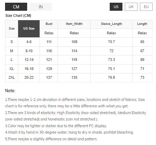Select the L size row label
156x145 pixels.
tap(12, 60)
